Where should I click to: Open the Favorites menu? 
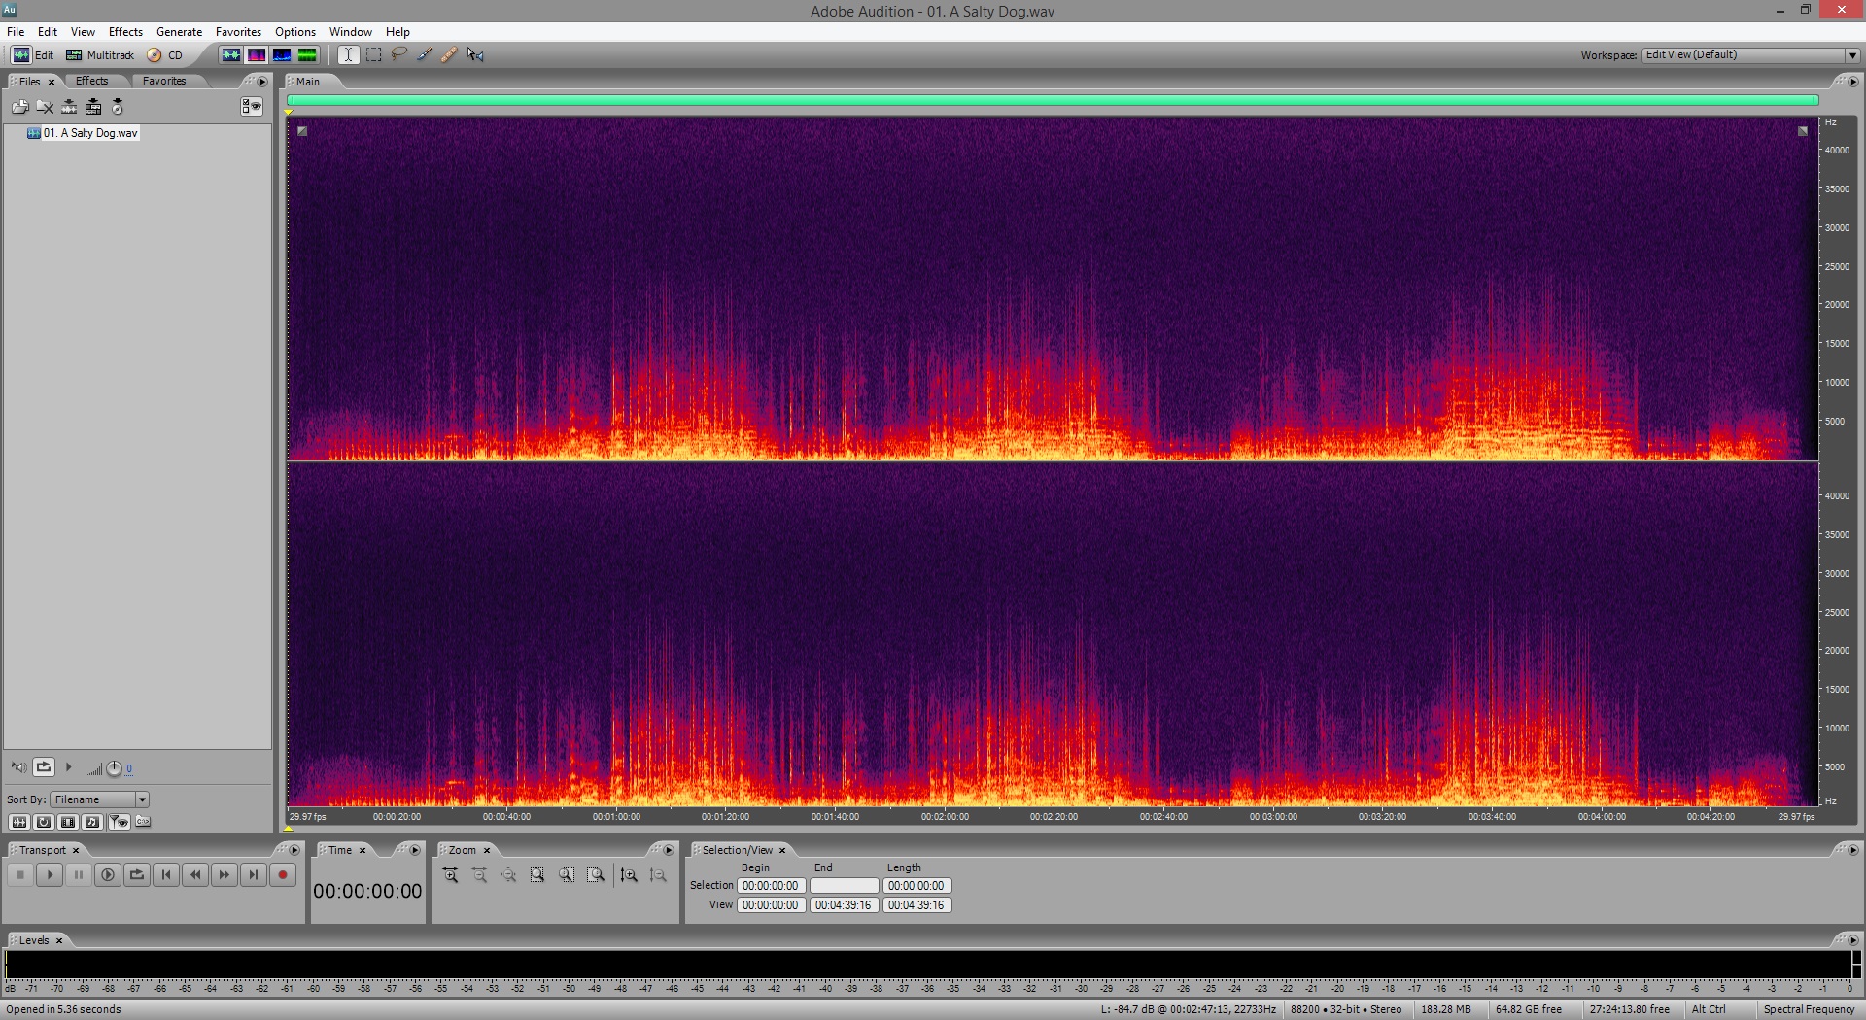point(238,32)
